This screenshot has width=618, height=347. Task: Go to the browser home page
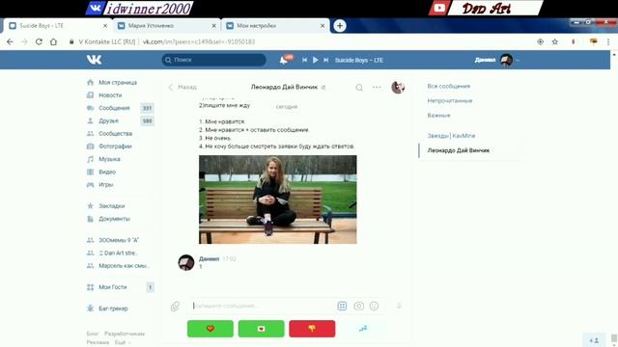54,41
